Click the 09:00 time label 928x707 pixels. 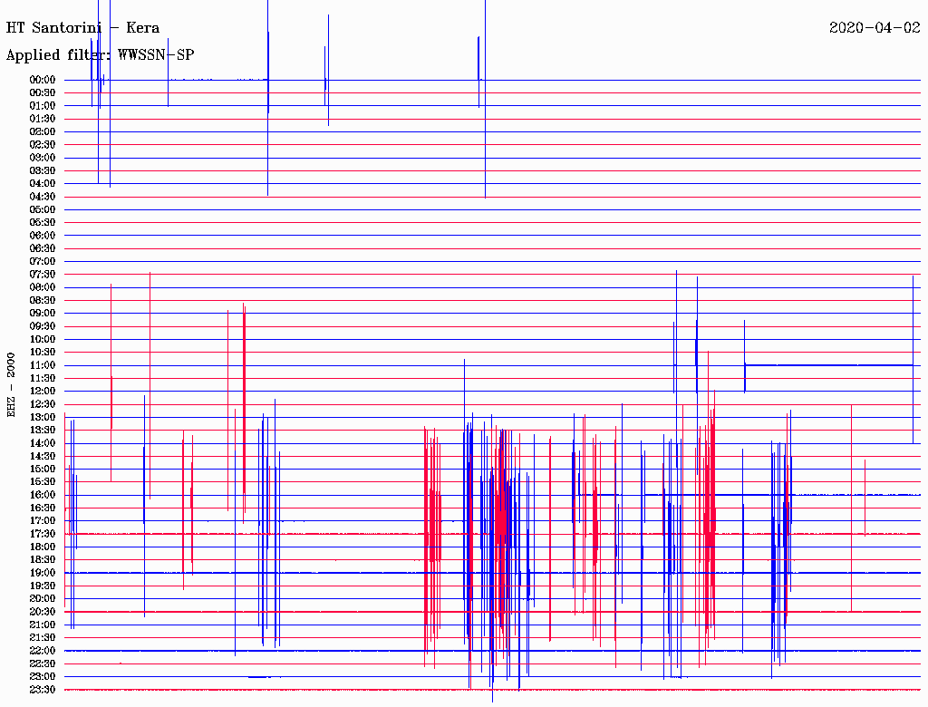tap(43, 314)
